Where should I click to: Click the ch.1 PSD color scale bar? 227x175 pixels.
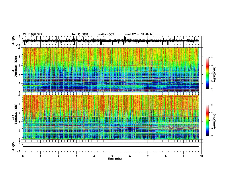click(x=207, y=73)
